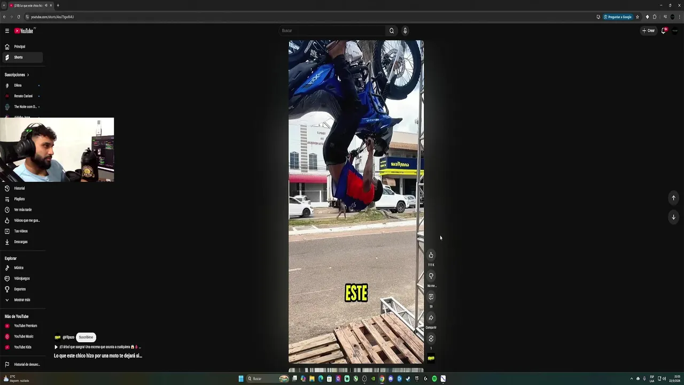
Task: Open YouTube hamburger guide menu
Action: (x=7, y=31)
